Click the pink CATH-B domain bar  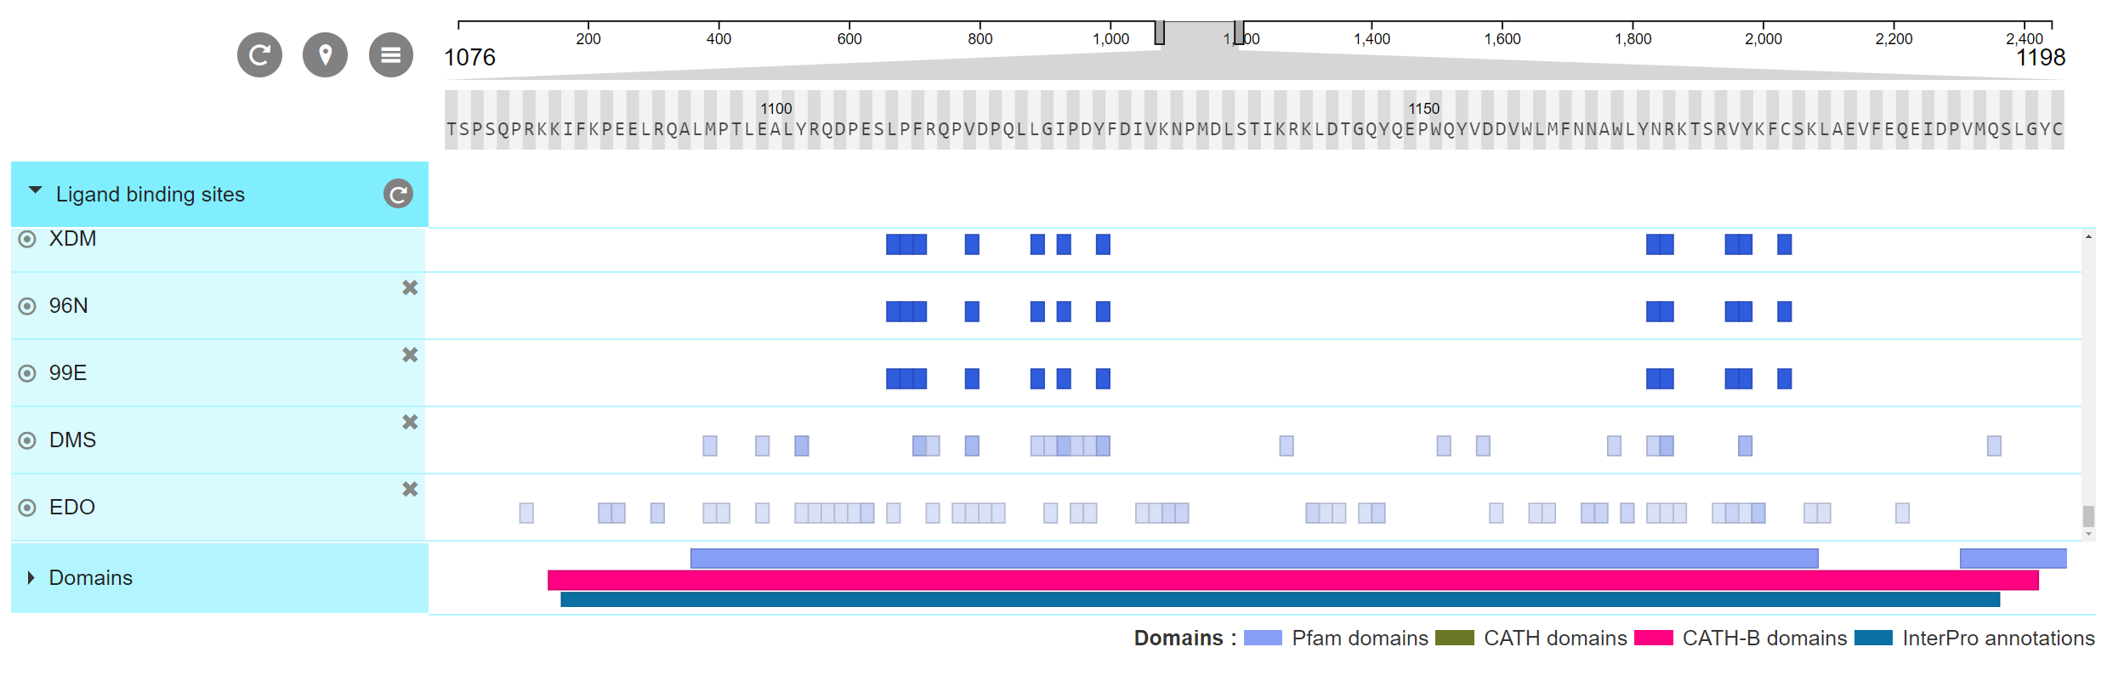tap(1292, 580)
